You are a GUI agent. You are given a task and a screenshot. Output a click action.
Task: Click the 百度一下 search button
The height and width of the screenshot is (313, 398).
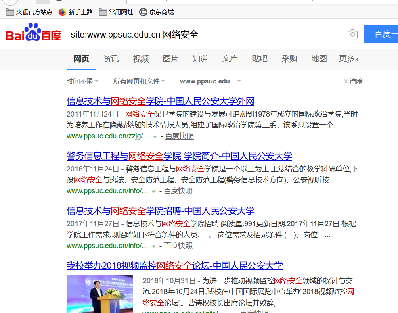tap(381, 34)
